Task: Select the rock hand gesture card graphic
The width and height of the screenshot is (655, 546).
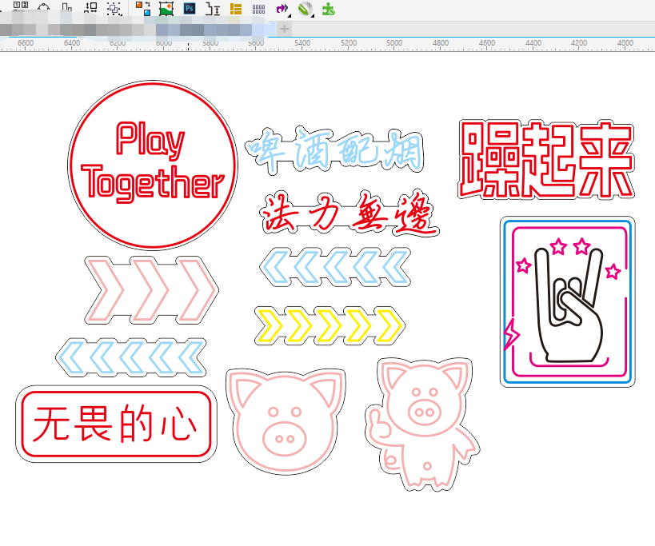Action: tap(567, 301)
